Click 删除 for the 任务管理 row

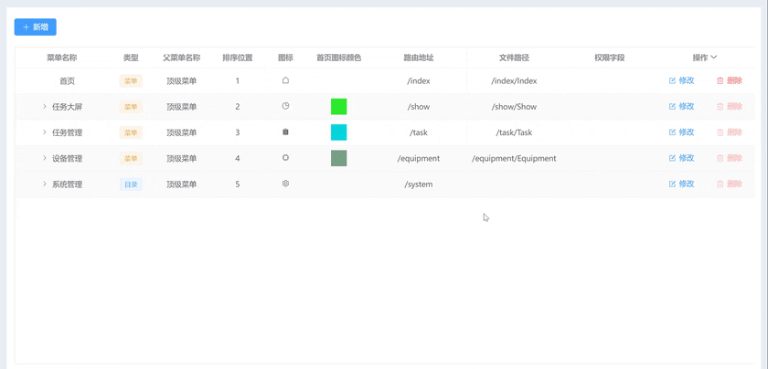(x=730, y=132)
